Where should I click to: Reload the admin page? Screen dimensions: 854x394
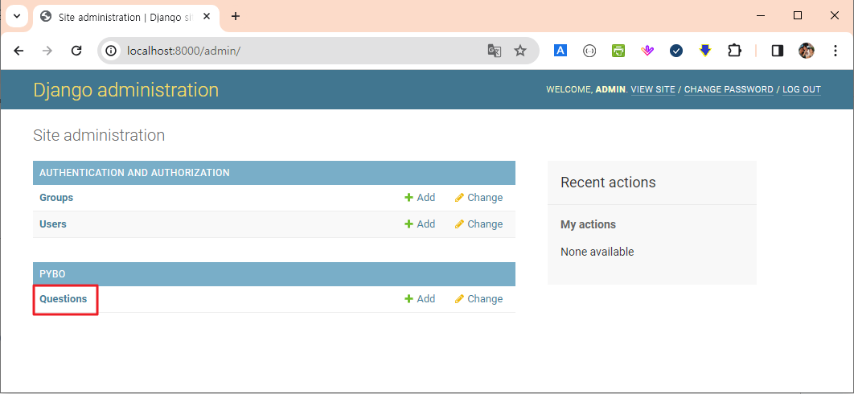click(x=76, y=51)
